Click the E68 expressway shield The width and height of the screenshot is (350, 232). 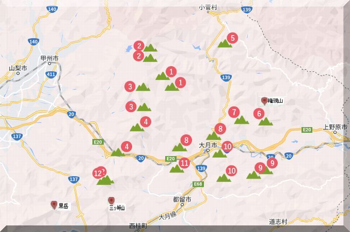tap(198, 184)
